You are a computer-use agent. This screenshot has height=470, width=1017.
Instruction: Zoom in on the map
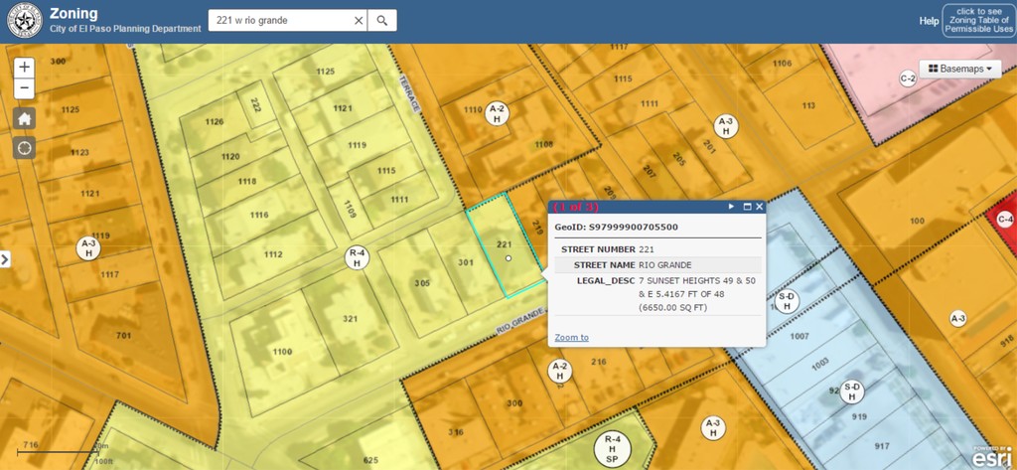click(x=25, y=68)
